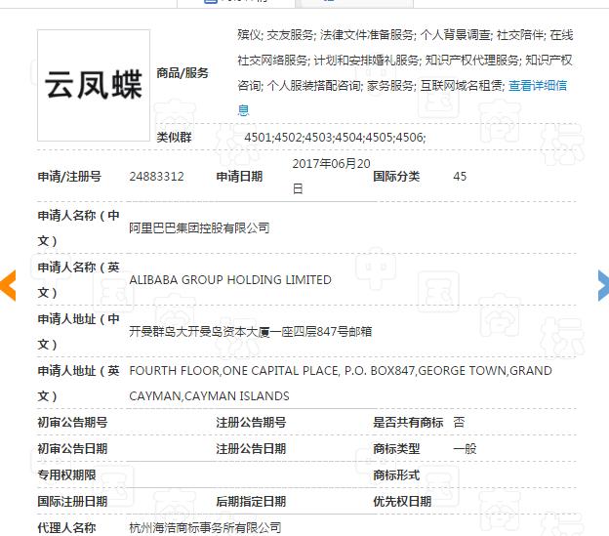
Task: Click the blue right arrow for next record
Action: [x=602, y=284]
